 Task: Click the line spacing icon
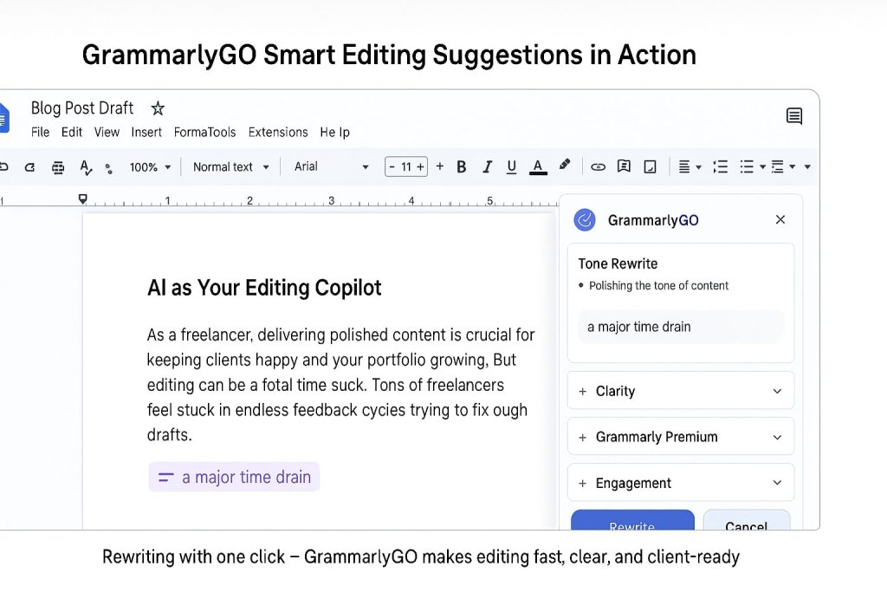coord(720,167)
